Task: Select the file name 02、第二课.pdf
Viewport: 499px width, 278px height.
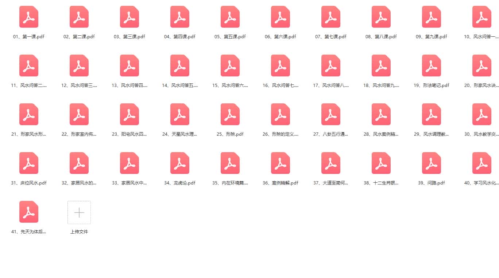Action: click(79, 37)
